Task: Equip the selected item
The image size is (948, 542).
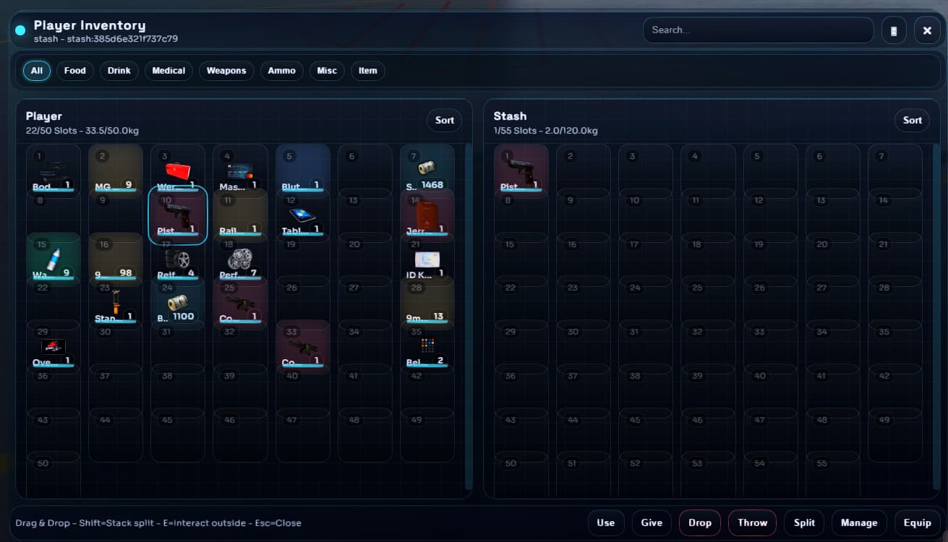Action: point(918,523)
